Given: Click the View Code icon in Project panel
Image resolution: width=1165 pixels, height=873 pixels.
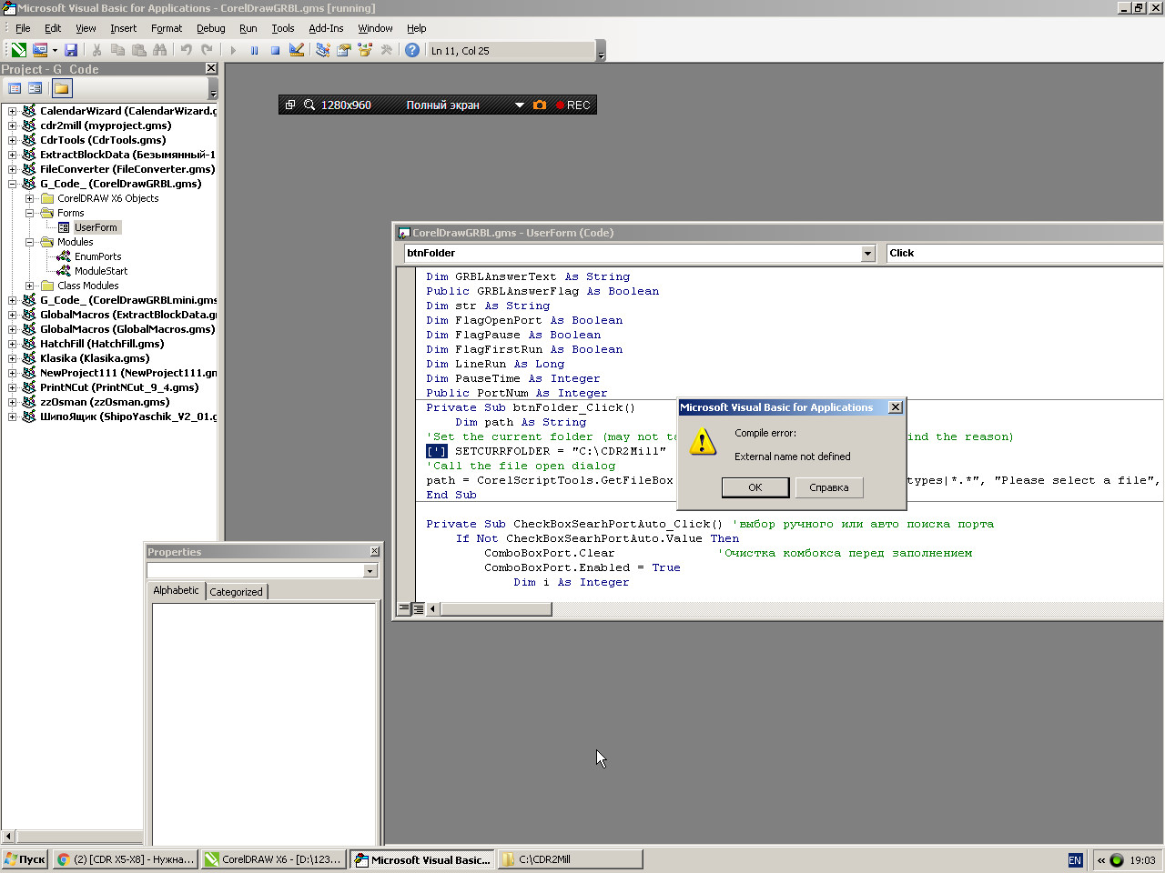Looking at the screenshot, I should (x=15, y=88).
